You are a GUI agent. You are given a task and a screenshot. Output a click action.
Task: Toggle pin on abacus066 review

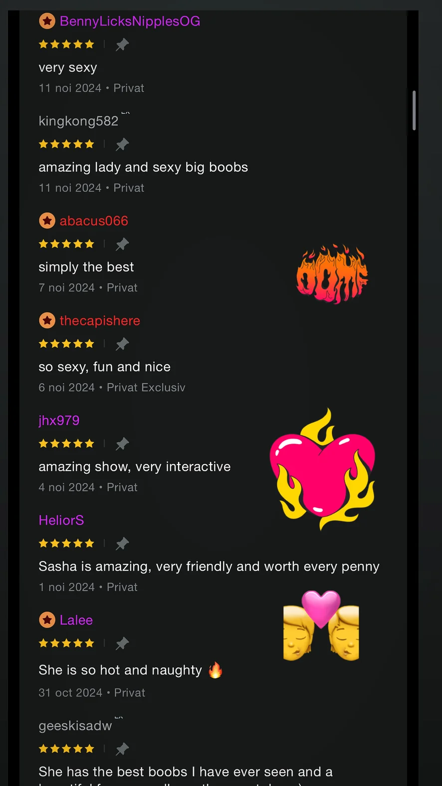click(x=122, y=244)
